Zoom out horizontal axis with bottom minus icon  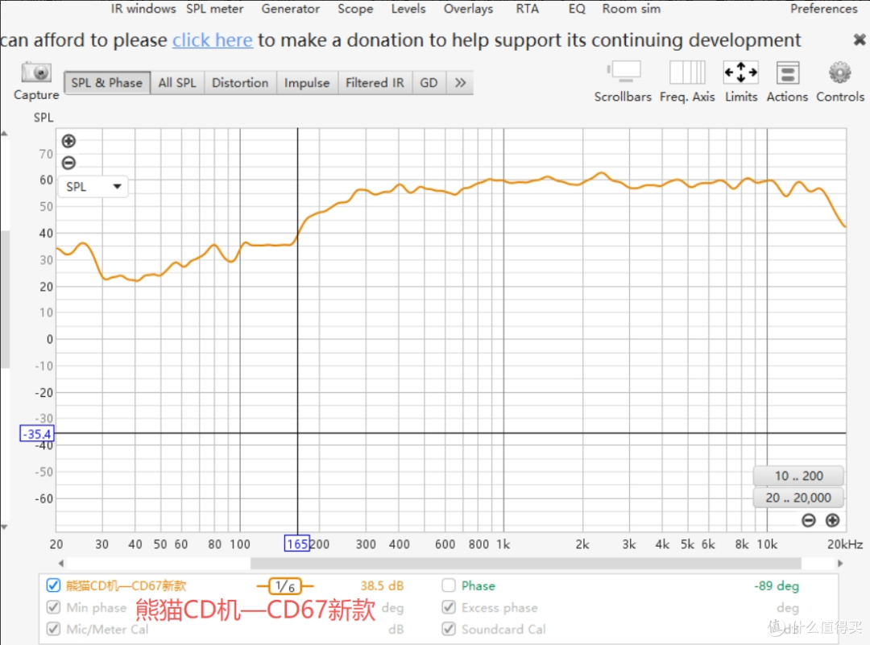pyautogui.click(x=809, y=520)
